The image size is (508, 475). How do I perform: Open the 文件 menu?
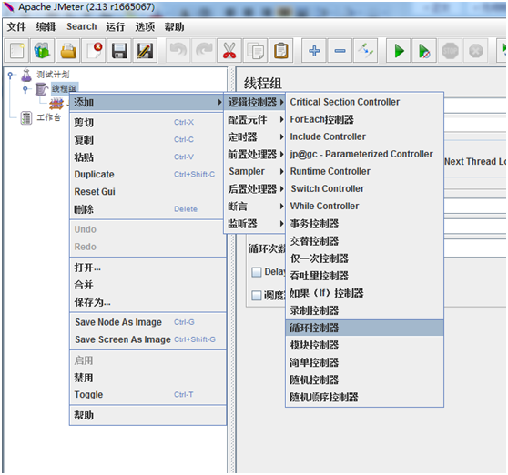click(16, 27)
